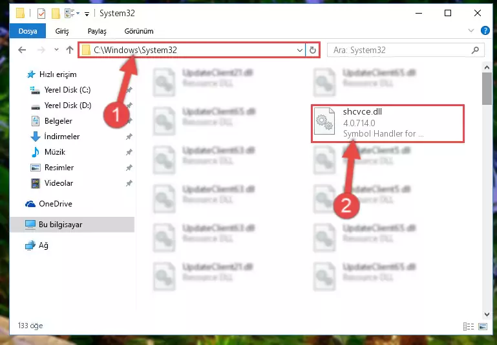Click the scrollbar up arrow

487,67
